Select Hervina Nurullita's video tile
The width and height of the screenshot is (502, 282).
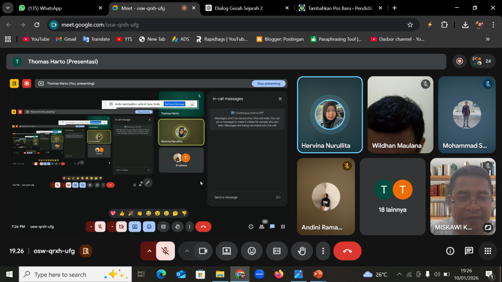click(329, 115)
